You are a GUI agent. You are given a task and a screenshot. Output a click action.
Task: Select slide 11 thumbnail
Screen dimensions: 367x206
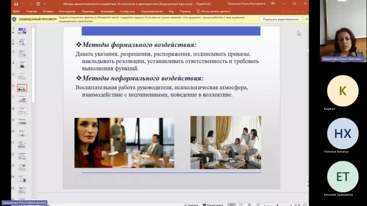[x=22, y=145]
